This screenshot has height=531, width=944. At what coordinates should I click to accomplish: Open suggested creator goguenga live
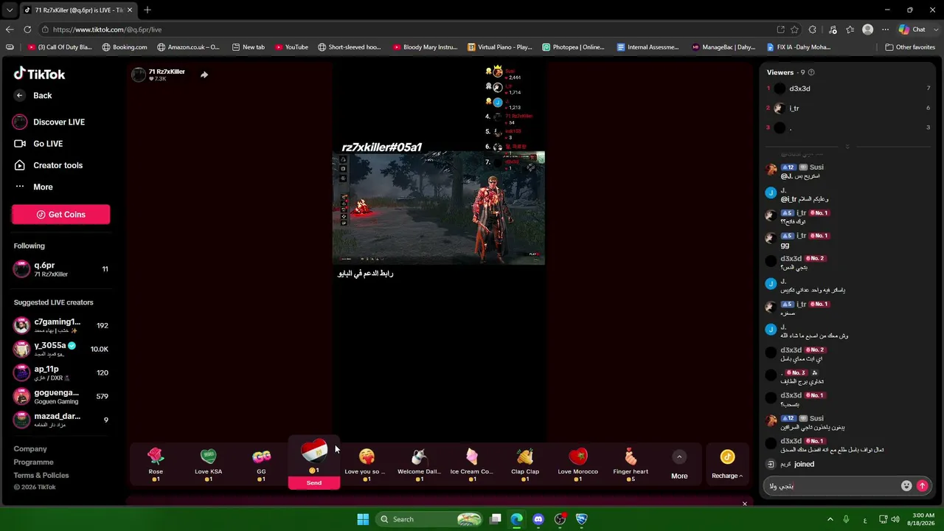click(61, 396)
